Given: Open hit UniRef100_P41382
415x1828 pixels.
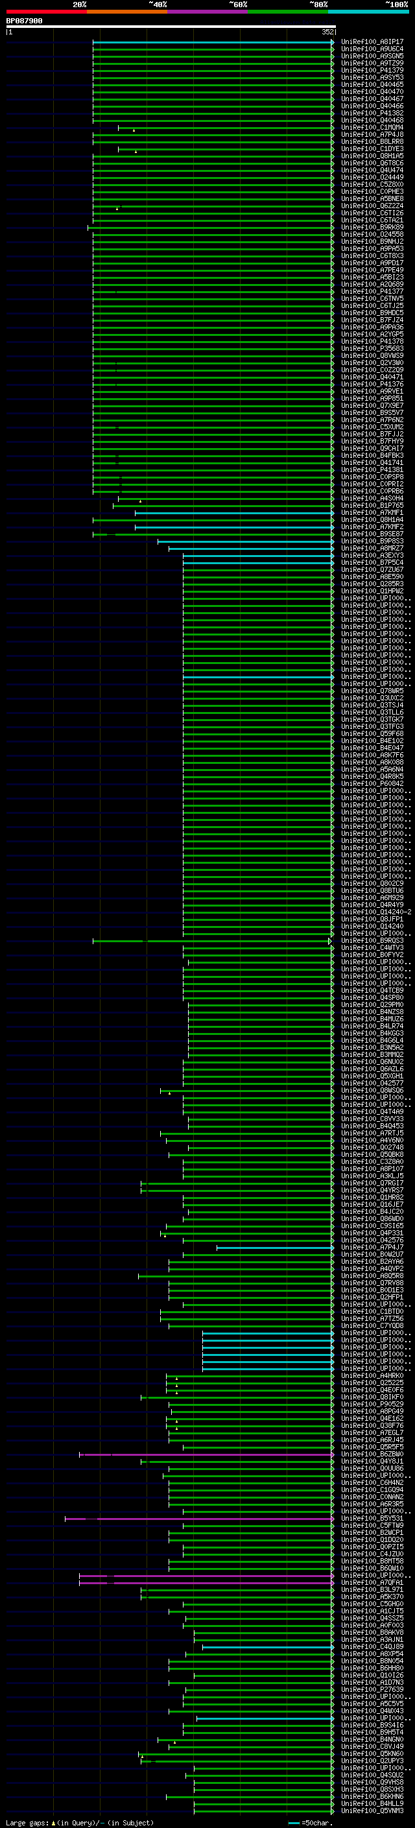Looking at the screenshot, I should point(372,113).
